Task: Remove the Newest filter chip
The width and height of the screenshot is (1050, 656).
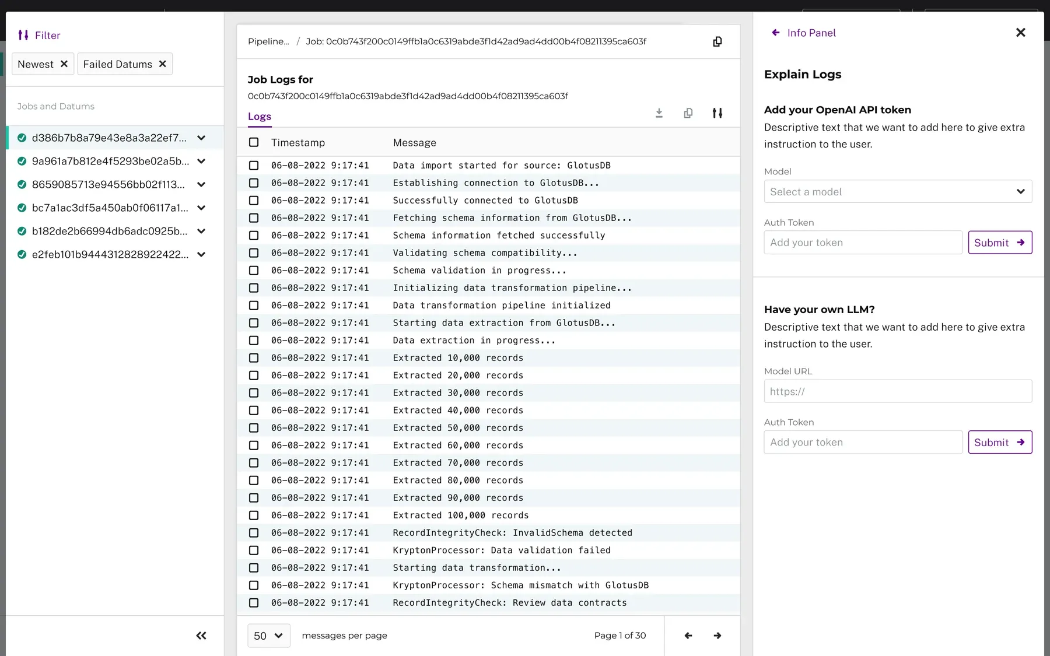Action: tap(64, 64)
